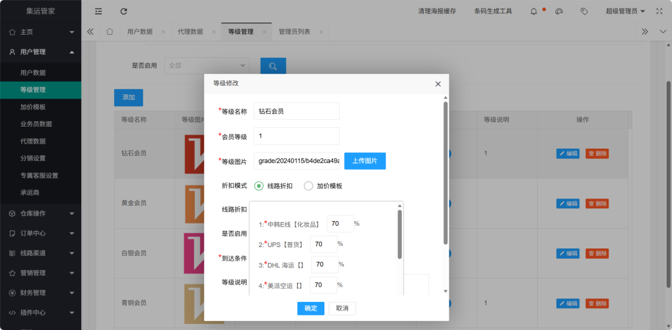The height and width of the screenshot is (330, 672).
Task: Open 专属客服设置 in the sidebar
Action: click(x=40, y=175)
